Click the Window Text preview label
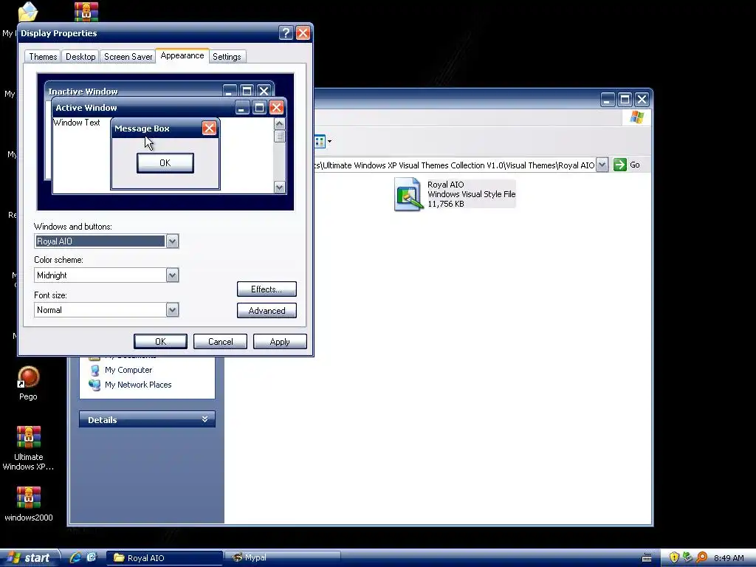 [x=77, y=123]
